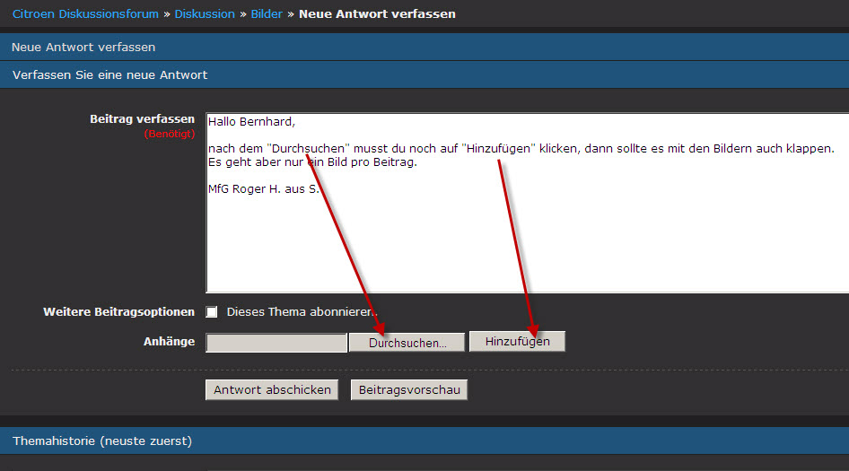Image resolution: width=849 pixels, height=471 pixels.
Task: Click the 'Dieses Thema abonnieren' label text
Action: click(x=302, y=312)
